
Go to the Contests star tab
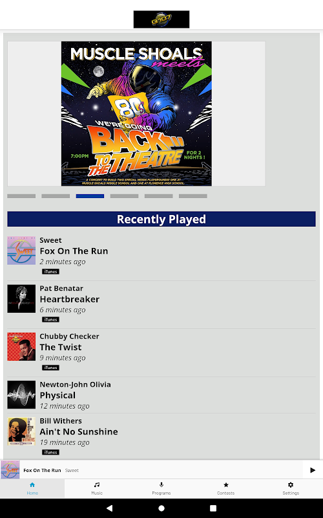226,488
